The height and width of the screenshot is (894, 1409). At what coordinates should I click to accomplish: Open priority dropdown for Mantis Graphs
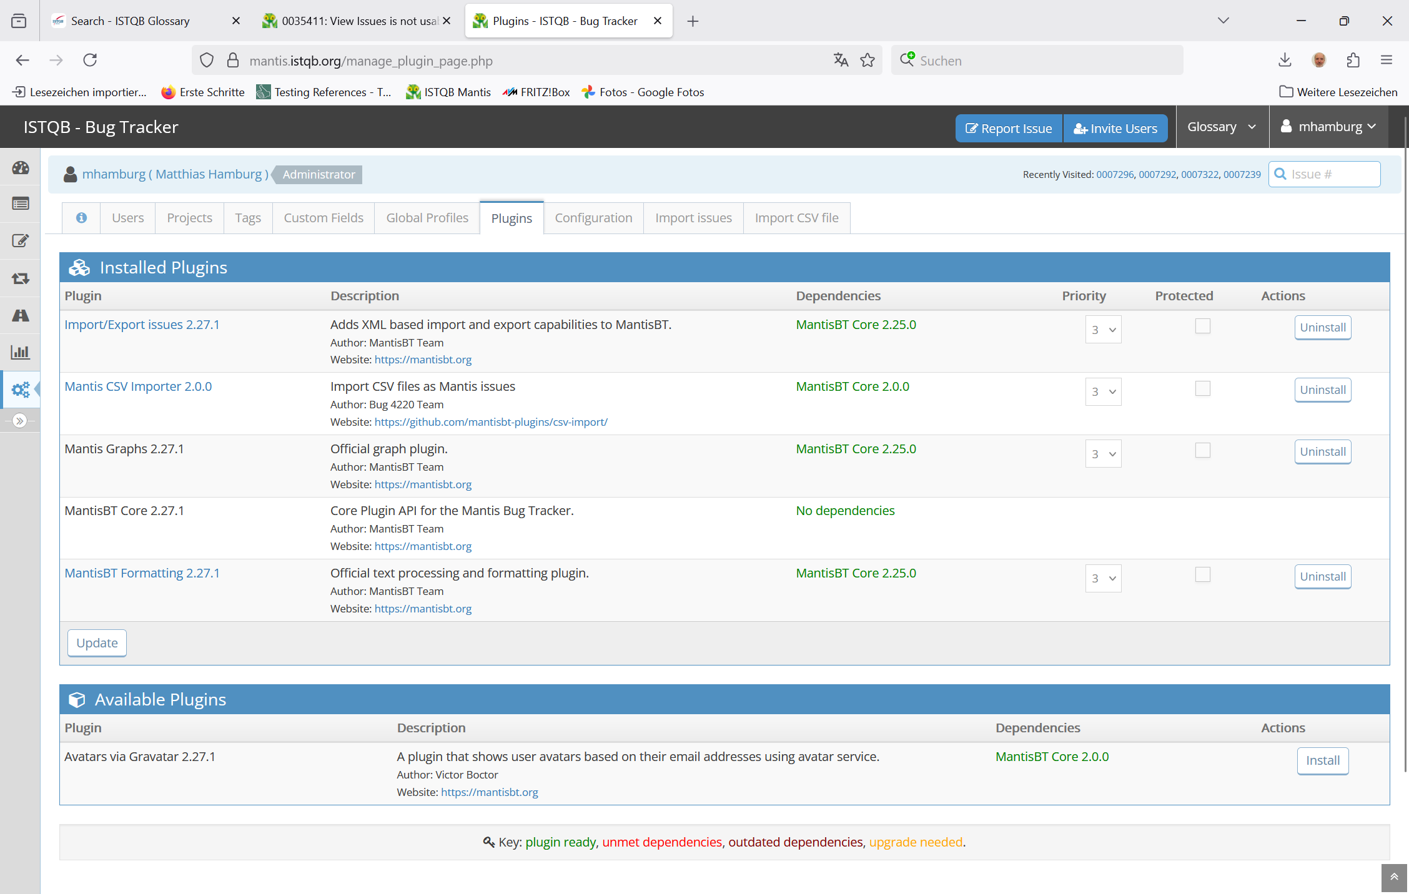click(1103, 454)
